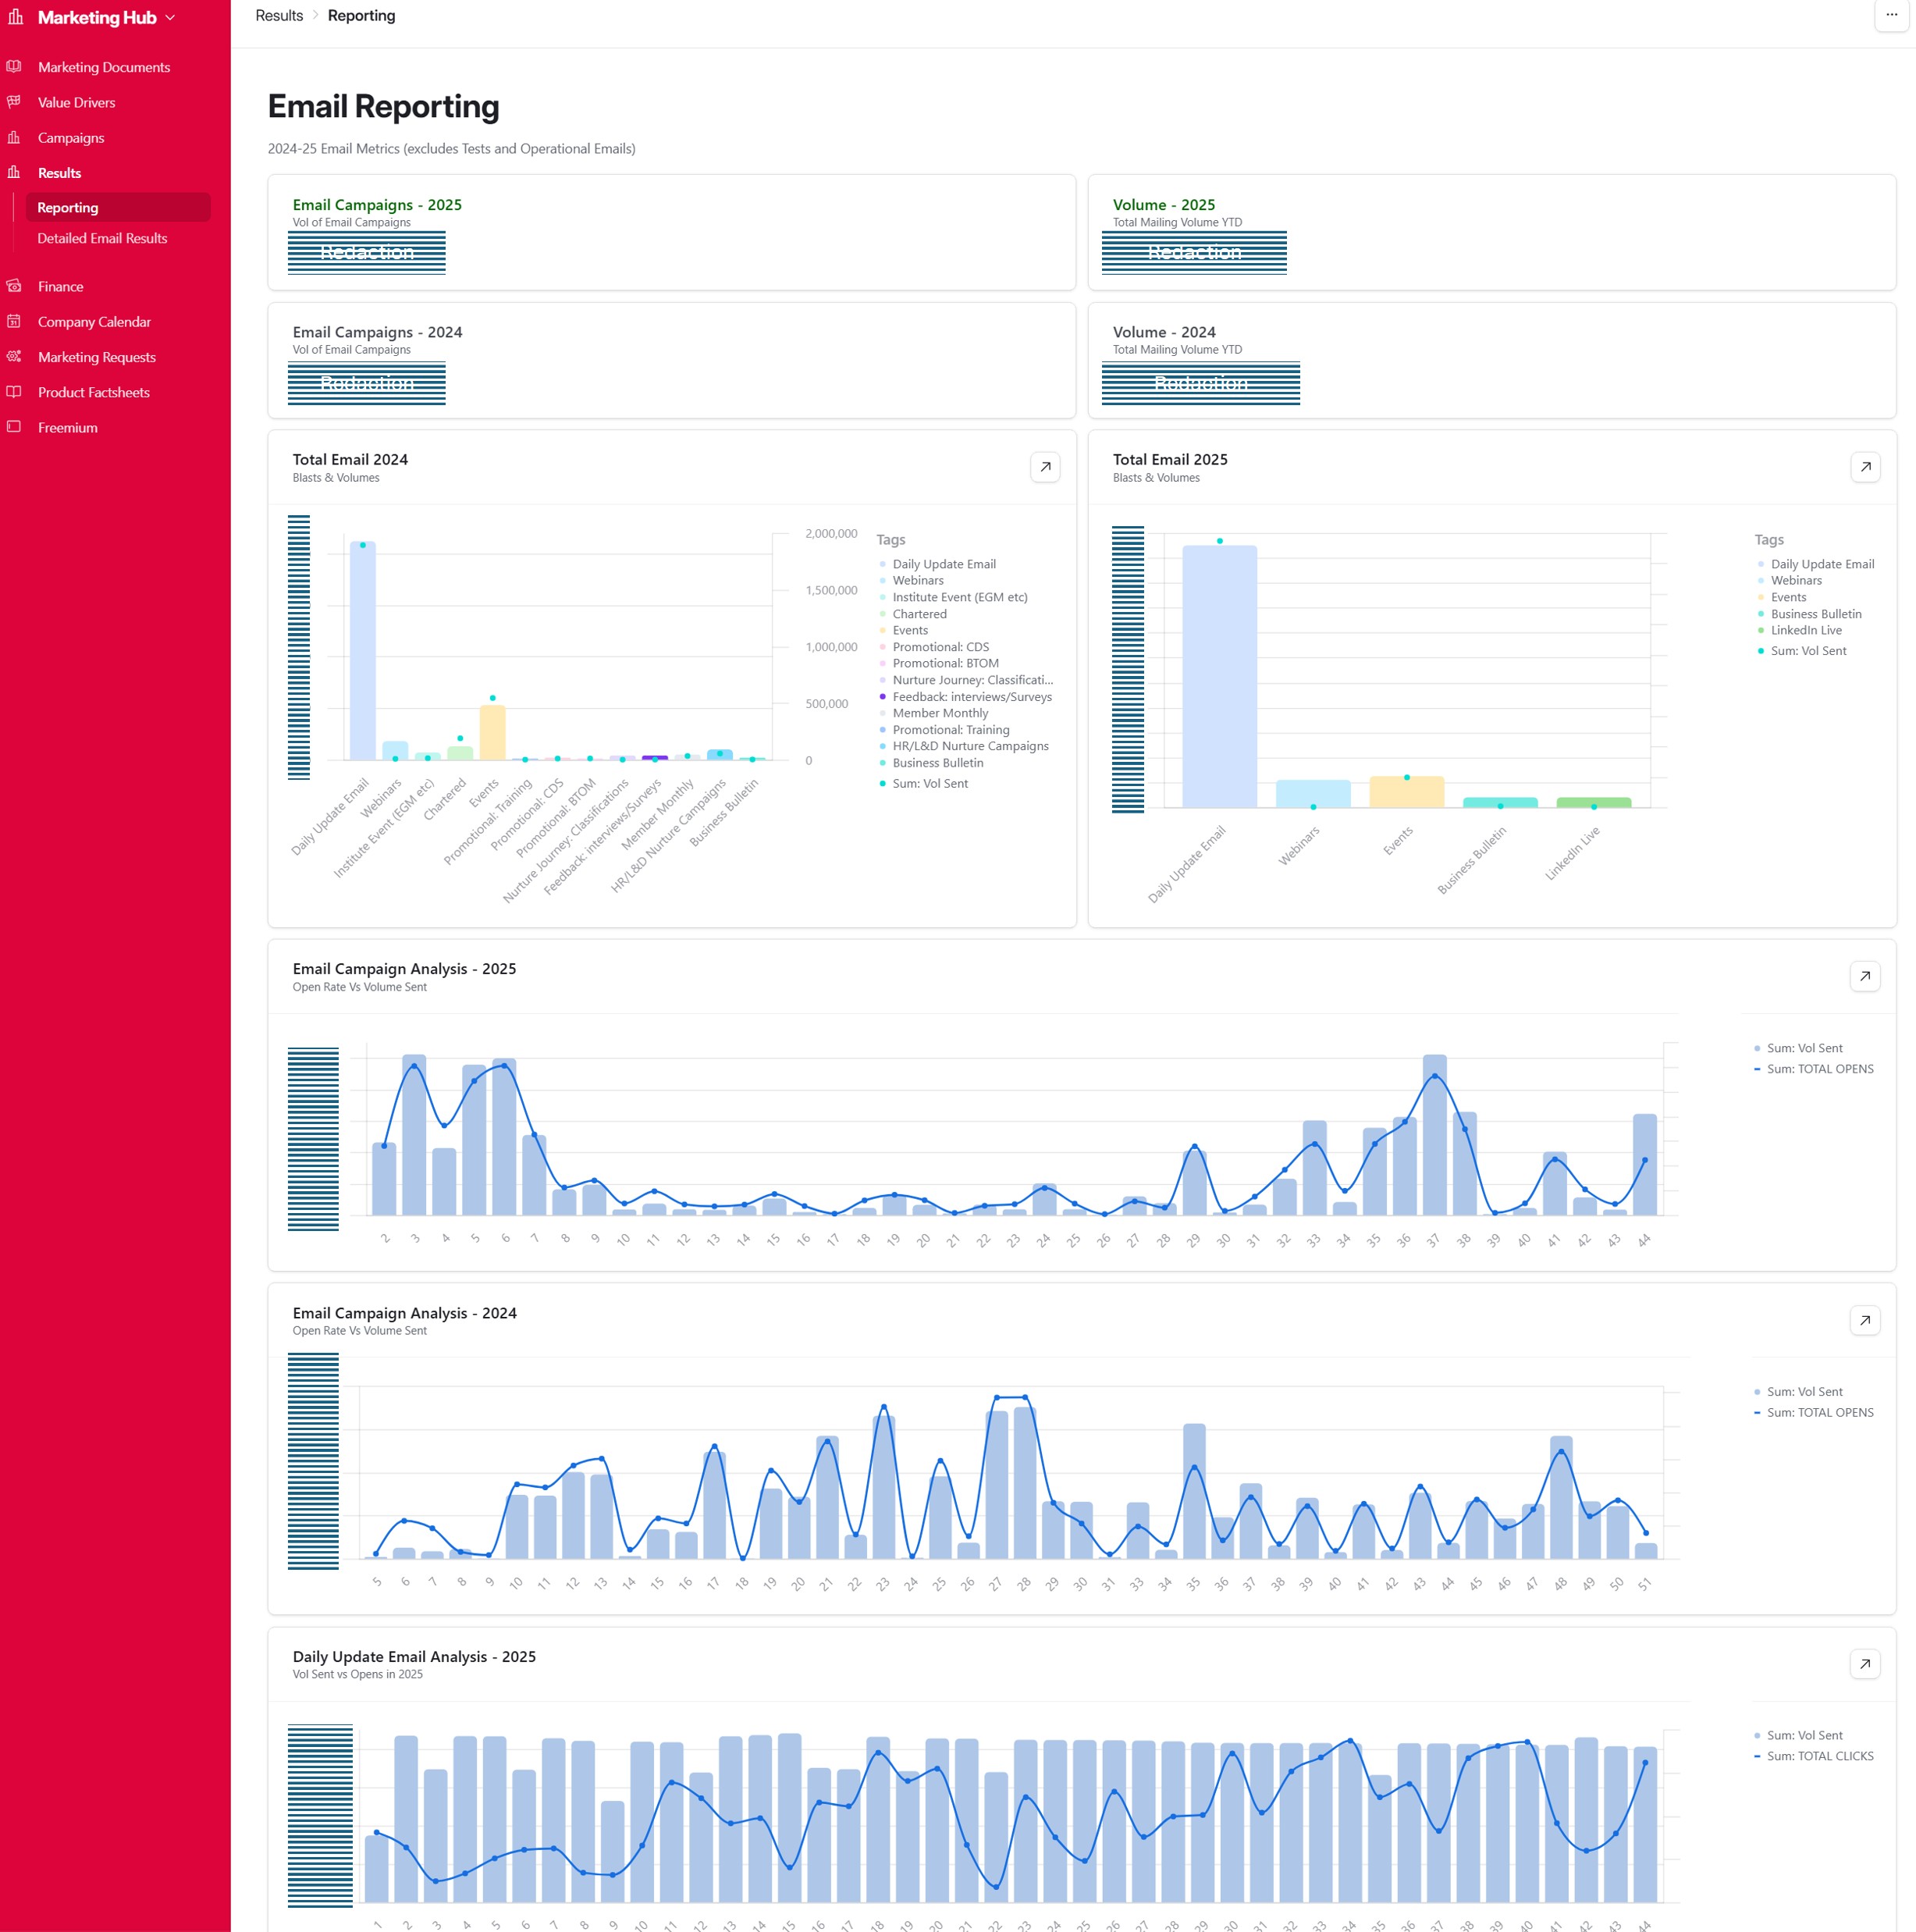Viewport: 1916px width, 1932px height.
Task: Expand the Total Email 2024 chart
Action: (1045, 467)
